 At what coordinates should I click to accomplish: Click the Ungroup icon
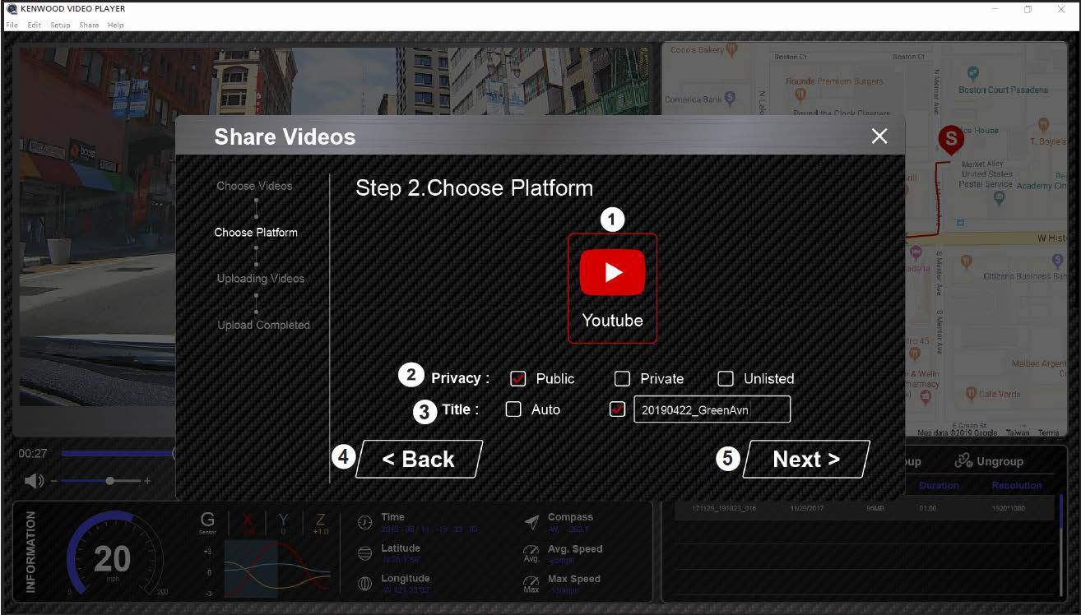[963, 461]
